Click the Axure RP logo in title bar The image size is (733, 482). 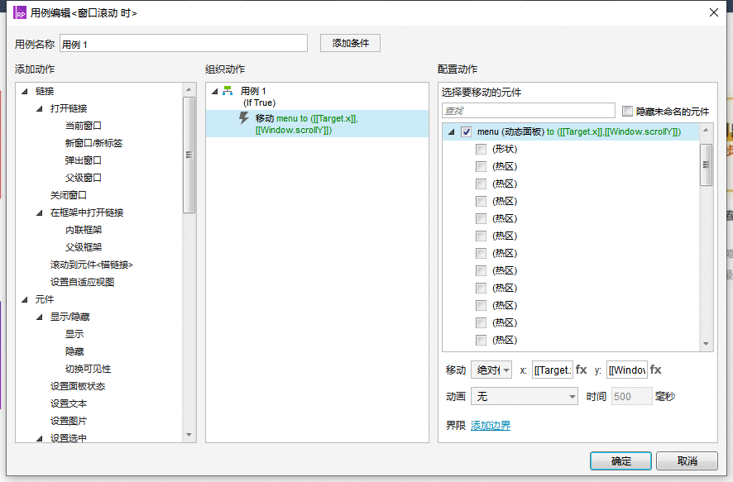point(20,12)
